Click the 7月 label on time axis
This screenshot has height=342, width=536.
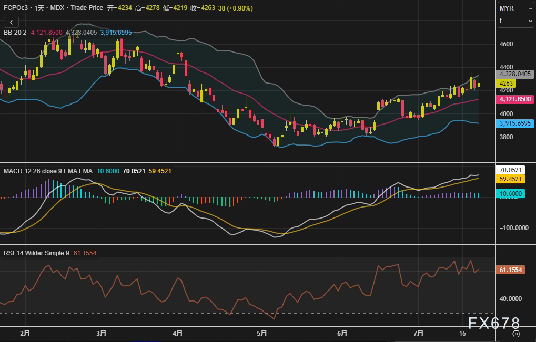click(418, 334)
